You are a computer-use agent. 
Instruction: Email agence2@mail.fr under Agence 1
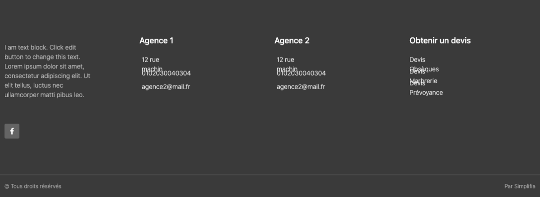pyautogui.click(x=166, y=87)
